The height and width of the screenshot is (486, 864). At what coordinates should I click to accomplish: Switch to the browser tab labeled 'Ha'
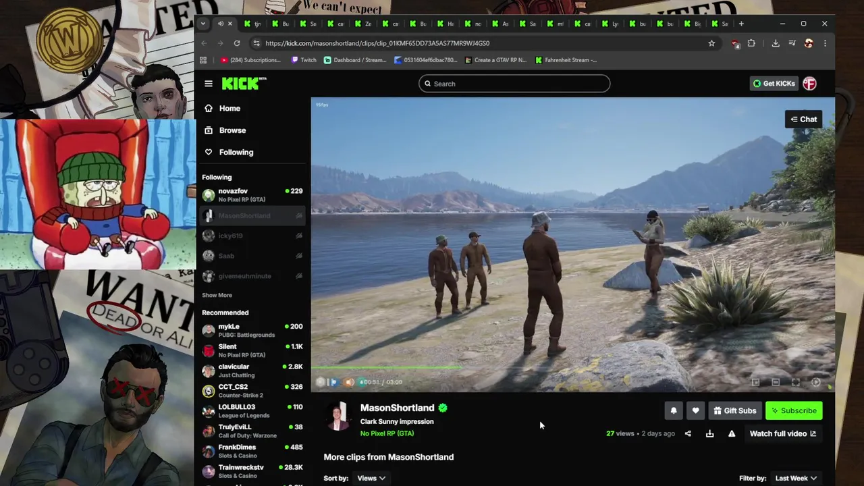click(x=446, y=24)
